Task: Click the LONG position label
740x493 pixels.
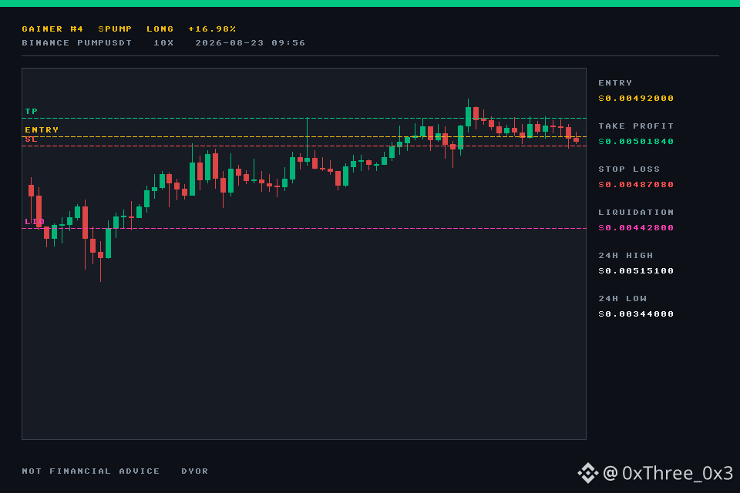Action: [160, 29]
